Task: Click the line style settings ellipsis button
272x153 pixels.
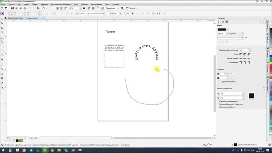Action: pos(246,38)
